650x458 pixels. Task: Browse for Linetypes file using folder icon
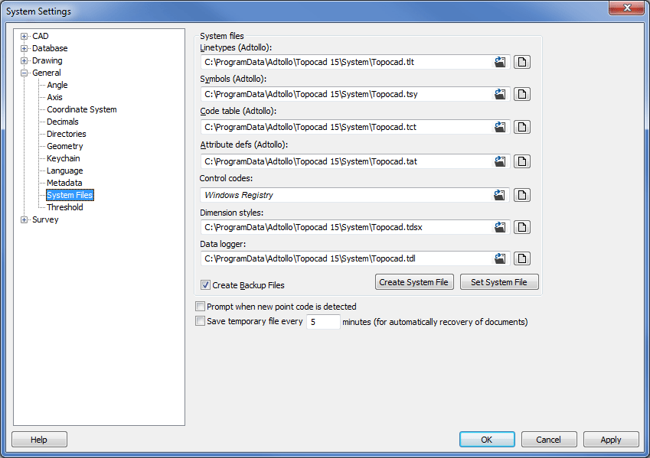point(500,62)
